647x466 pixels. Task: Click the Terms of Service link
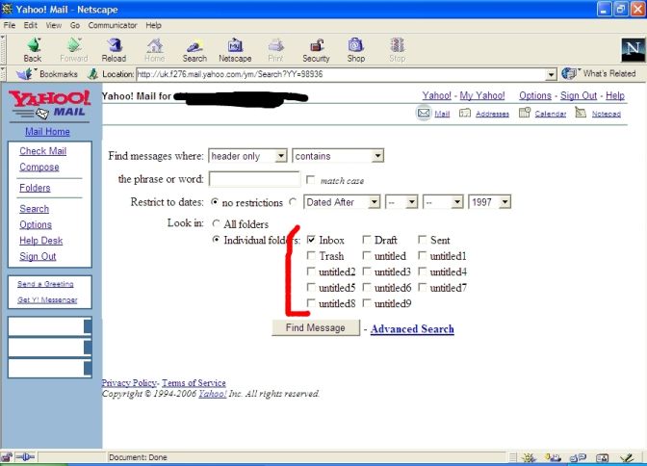point(194,382)
